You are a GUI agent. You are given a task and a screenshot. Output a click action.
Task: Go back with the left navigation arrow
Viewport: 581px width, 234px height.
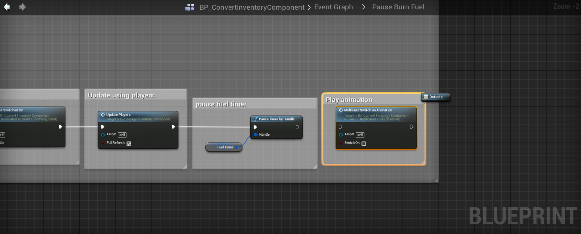7,7
